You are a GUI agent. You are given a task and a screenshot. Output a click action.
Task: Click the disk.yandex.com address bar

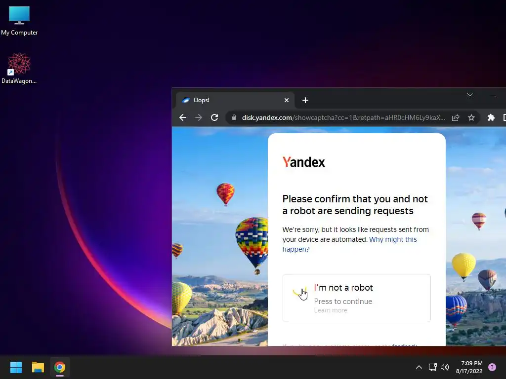(x=344, y=117)
